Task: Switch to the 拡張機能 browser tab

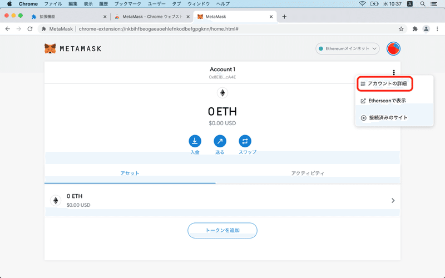Action: pos(68,17)
